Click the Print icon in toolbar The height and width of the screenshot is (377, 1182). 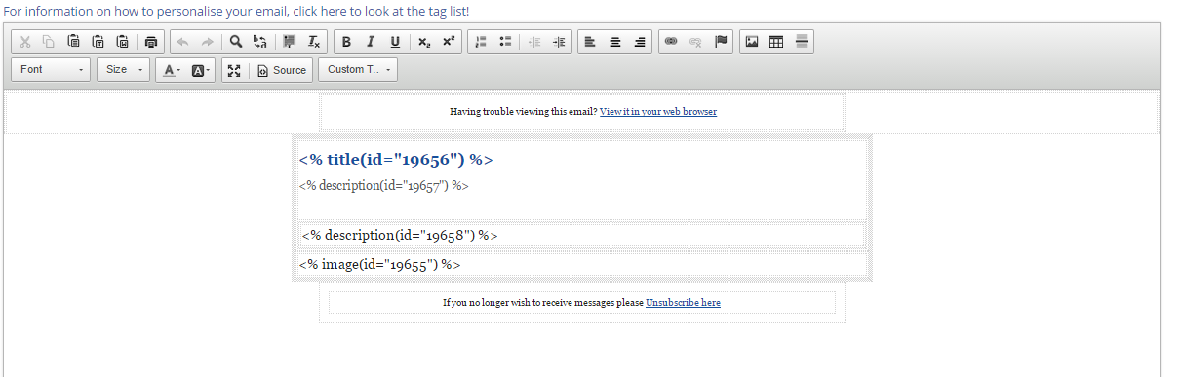150,42
